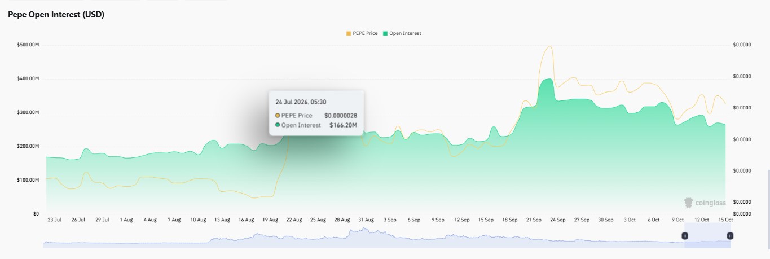Click the 24 Sep x-axis label
Image resolution: width=770 pixels, height=259 pixels.
point(557,219)
